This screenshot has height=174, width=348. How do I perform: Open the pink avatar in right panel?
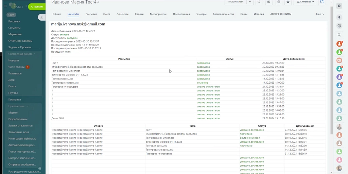339,160
